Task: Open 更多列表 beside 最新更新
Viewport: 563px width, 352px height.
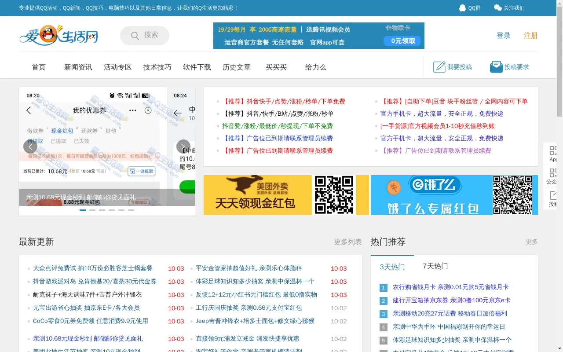Action: [348, 242]
